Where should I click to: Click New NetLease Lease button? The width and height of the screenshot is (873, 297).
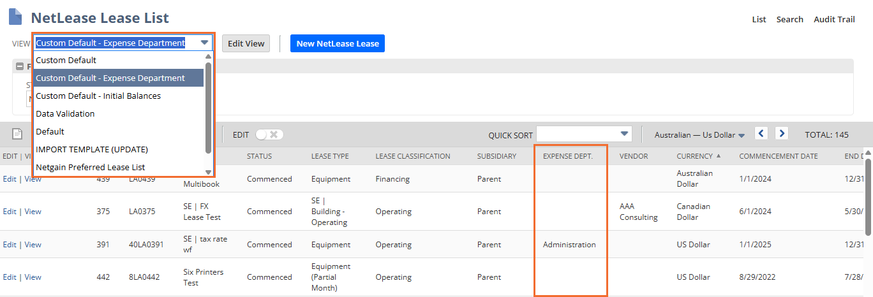coord(337,43)
